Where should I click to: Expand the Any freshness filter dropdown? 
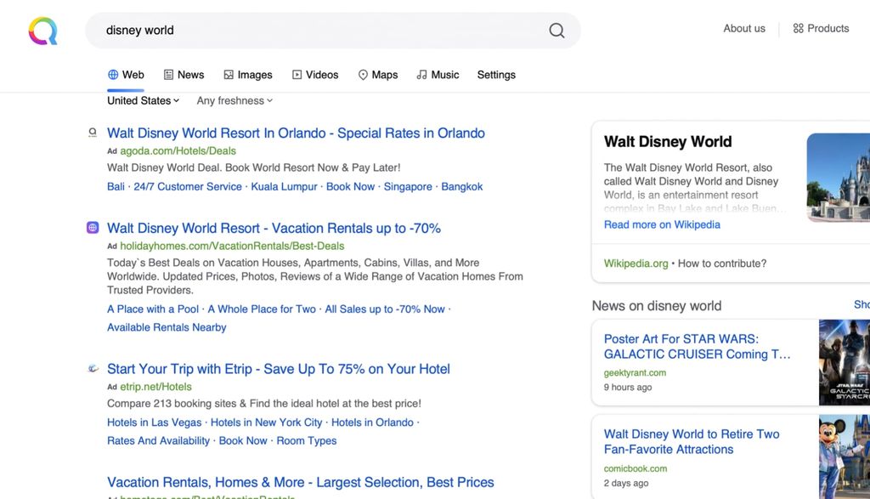(234, 100)
